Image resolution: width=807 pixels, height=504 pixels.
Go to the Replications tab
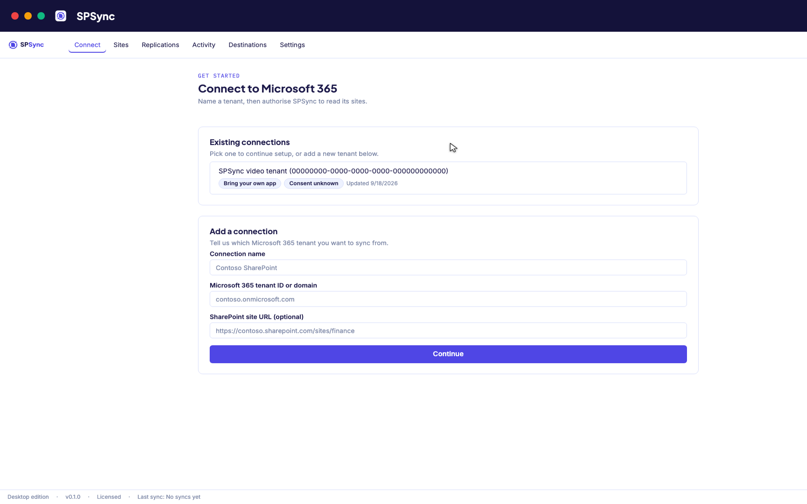160,45
